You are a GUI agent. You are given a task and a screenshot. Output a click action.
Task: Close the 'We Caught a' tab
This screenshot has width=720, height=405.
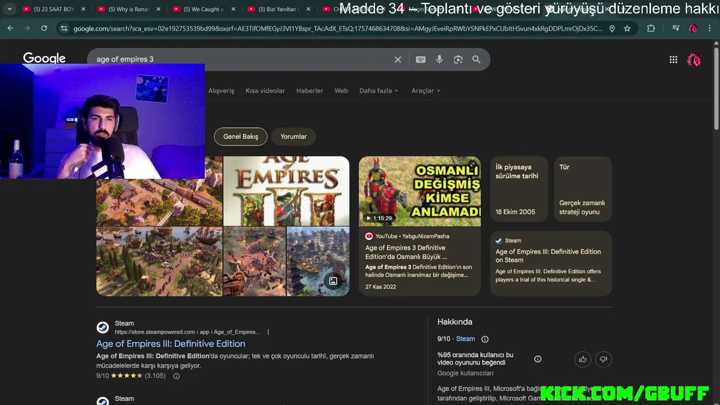coord(233,9)
